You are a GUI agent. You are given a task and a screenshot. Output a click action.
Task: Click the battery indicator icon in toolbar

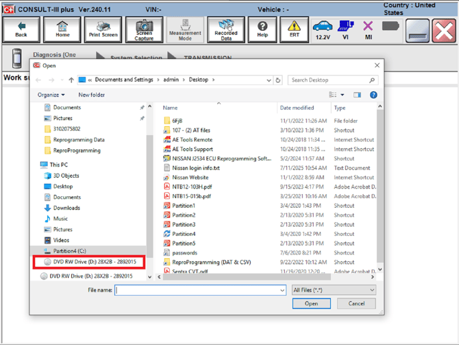click(390, 26)
